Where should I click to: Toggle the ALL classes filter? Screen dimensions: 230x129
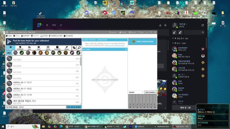[x=9, y=53]
